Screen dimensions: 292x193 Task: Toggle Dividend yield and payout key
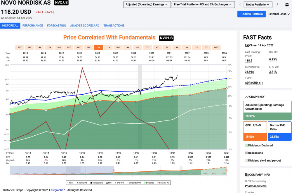point(263,160)
